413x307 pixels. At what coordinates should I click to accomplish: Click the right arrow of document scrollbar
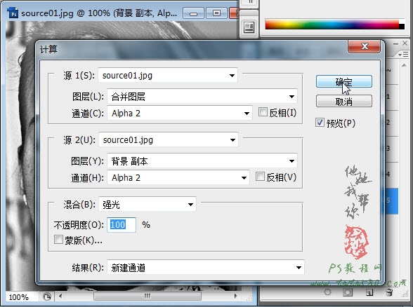(x=235, y=296)
